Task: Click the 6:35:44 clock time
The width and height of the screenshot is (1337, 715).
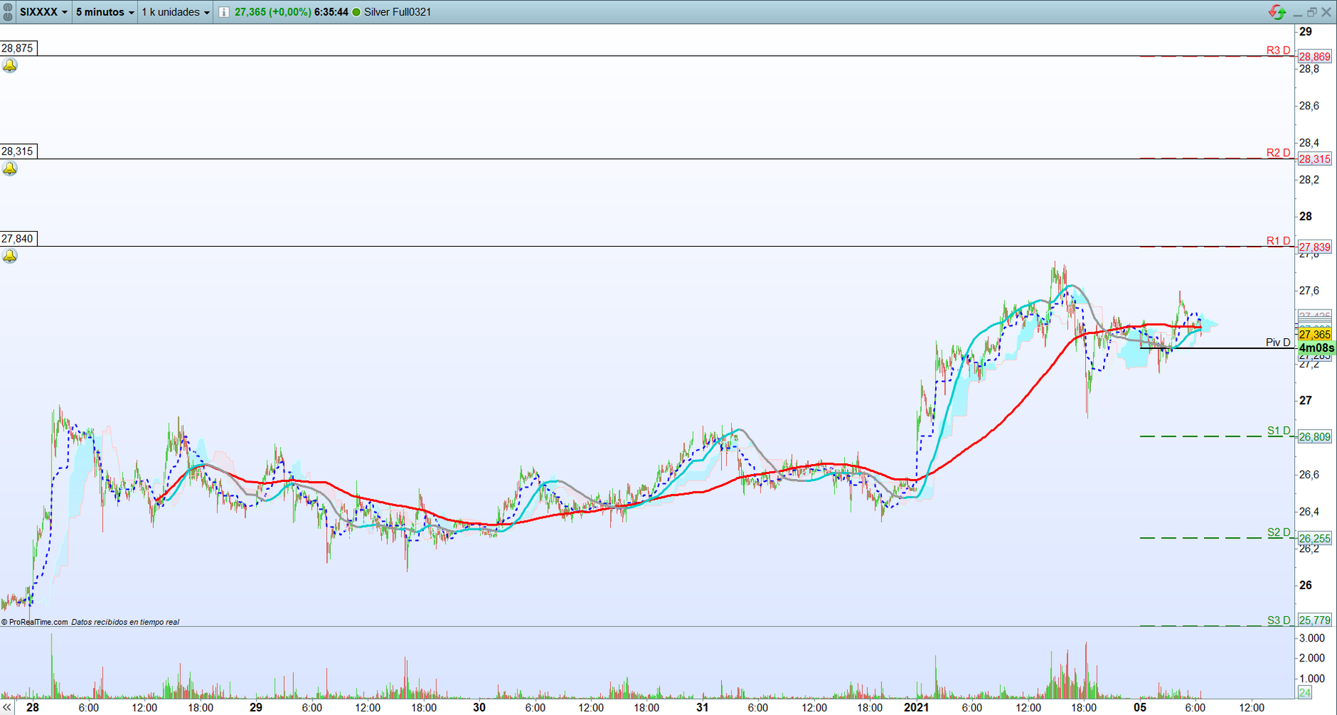Action: (331, 12)
